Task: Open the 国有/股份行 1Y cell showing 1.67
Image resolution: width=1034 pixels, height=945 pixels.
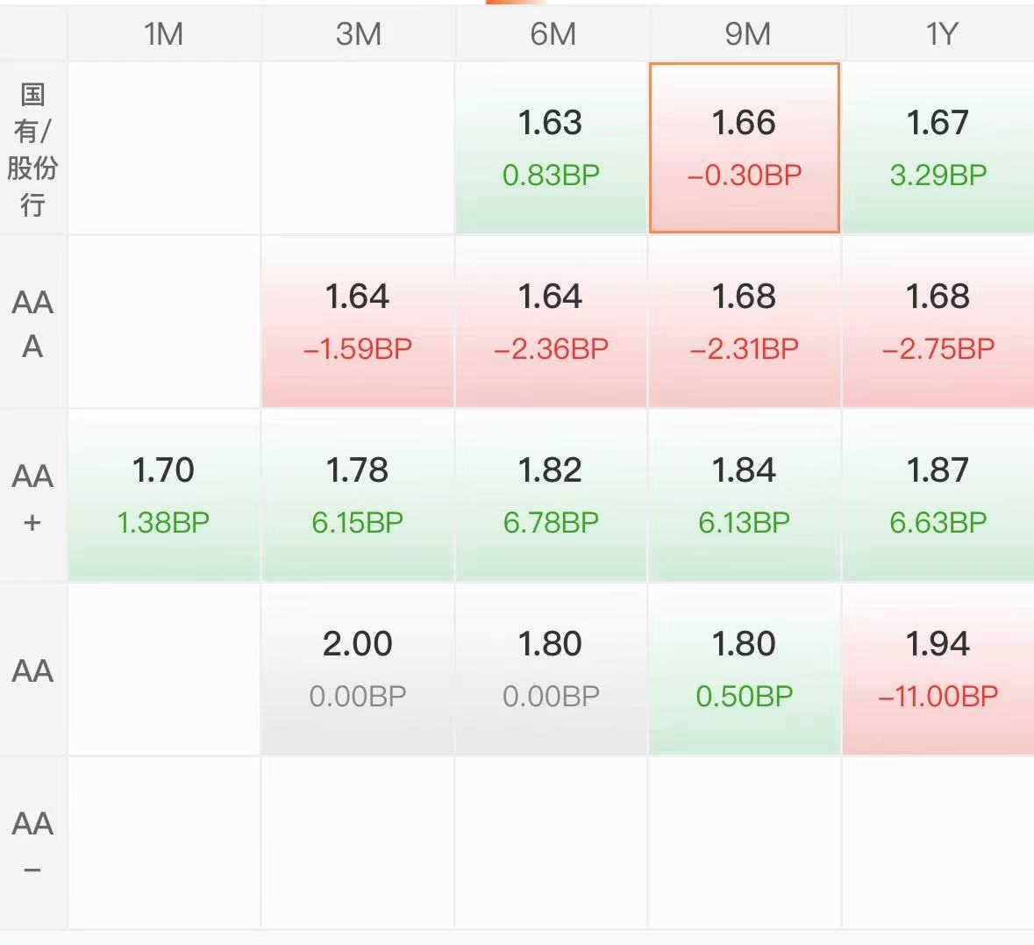Action: coord(938,147)
